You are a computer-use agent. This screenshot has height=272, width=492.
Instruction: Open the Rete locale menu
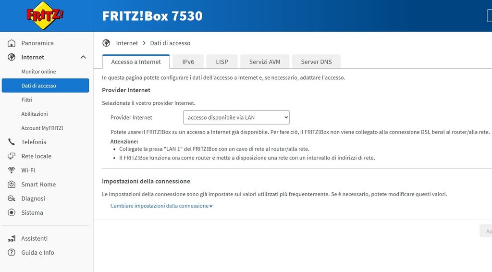(36, 156)
